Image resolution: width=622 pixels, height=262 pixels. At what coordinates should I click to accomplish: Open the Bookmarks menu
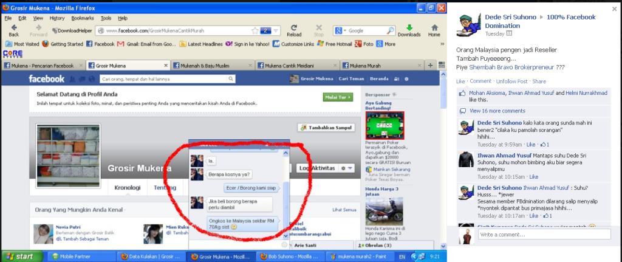78,18
